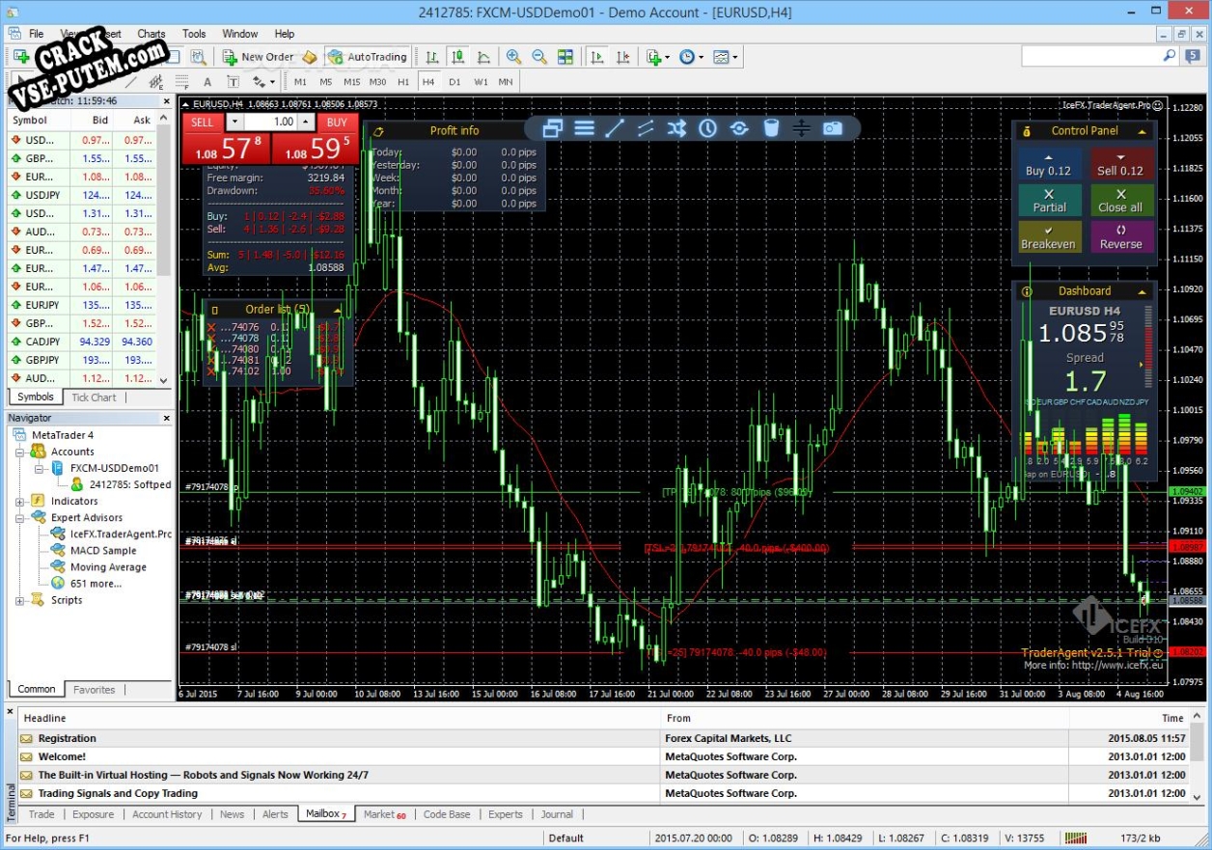Image resolution: width=1212 pixels, height=850 pixels.
Task: Click the trash bin icon in chart toolbar
Action: point(770,128)
